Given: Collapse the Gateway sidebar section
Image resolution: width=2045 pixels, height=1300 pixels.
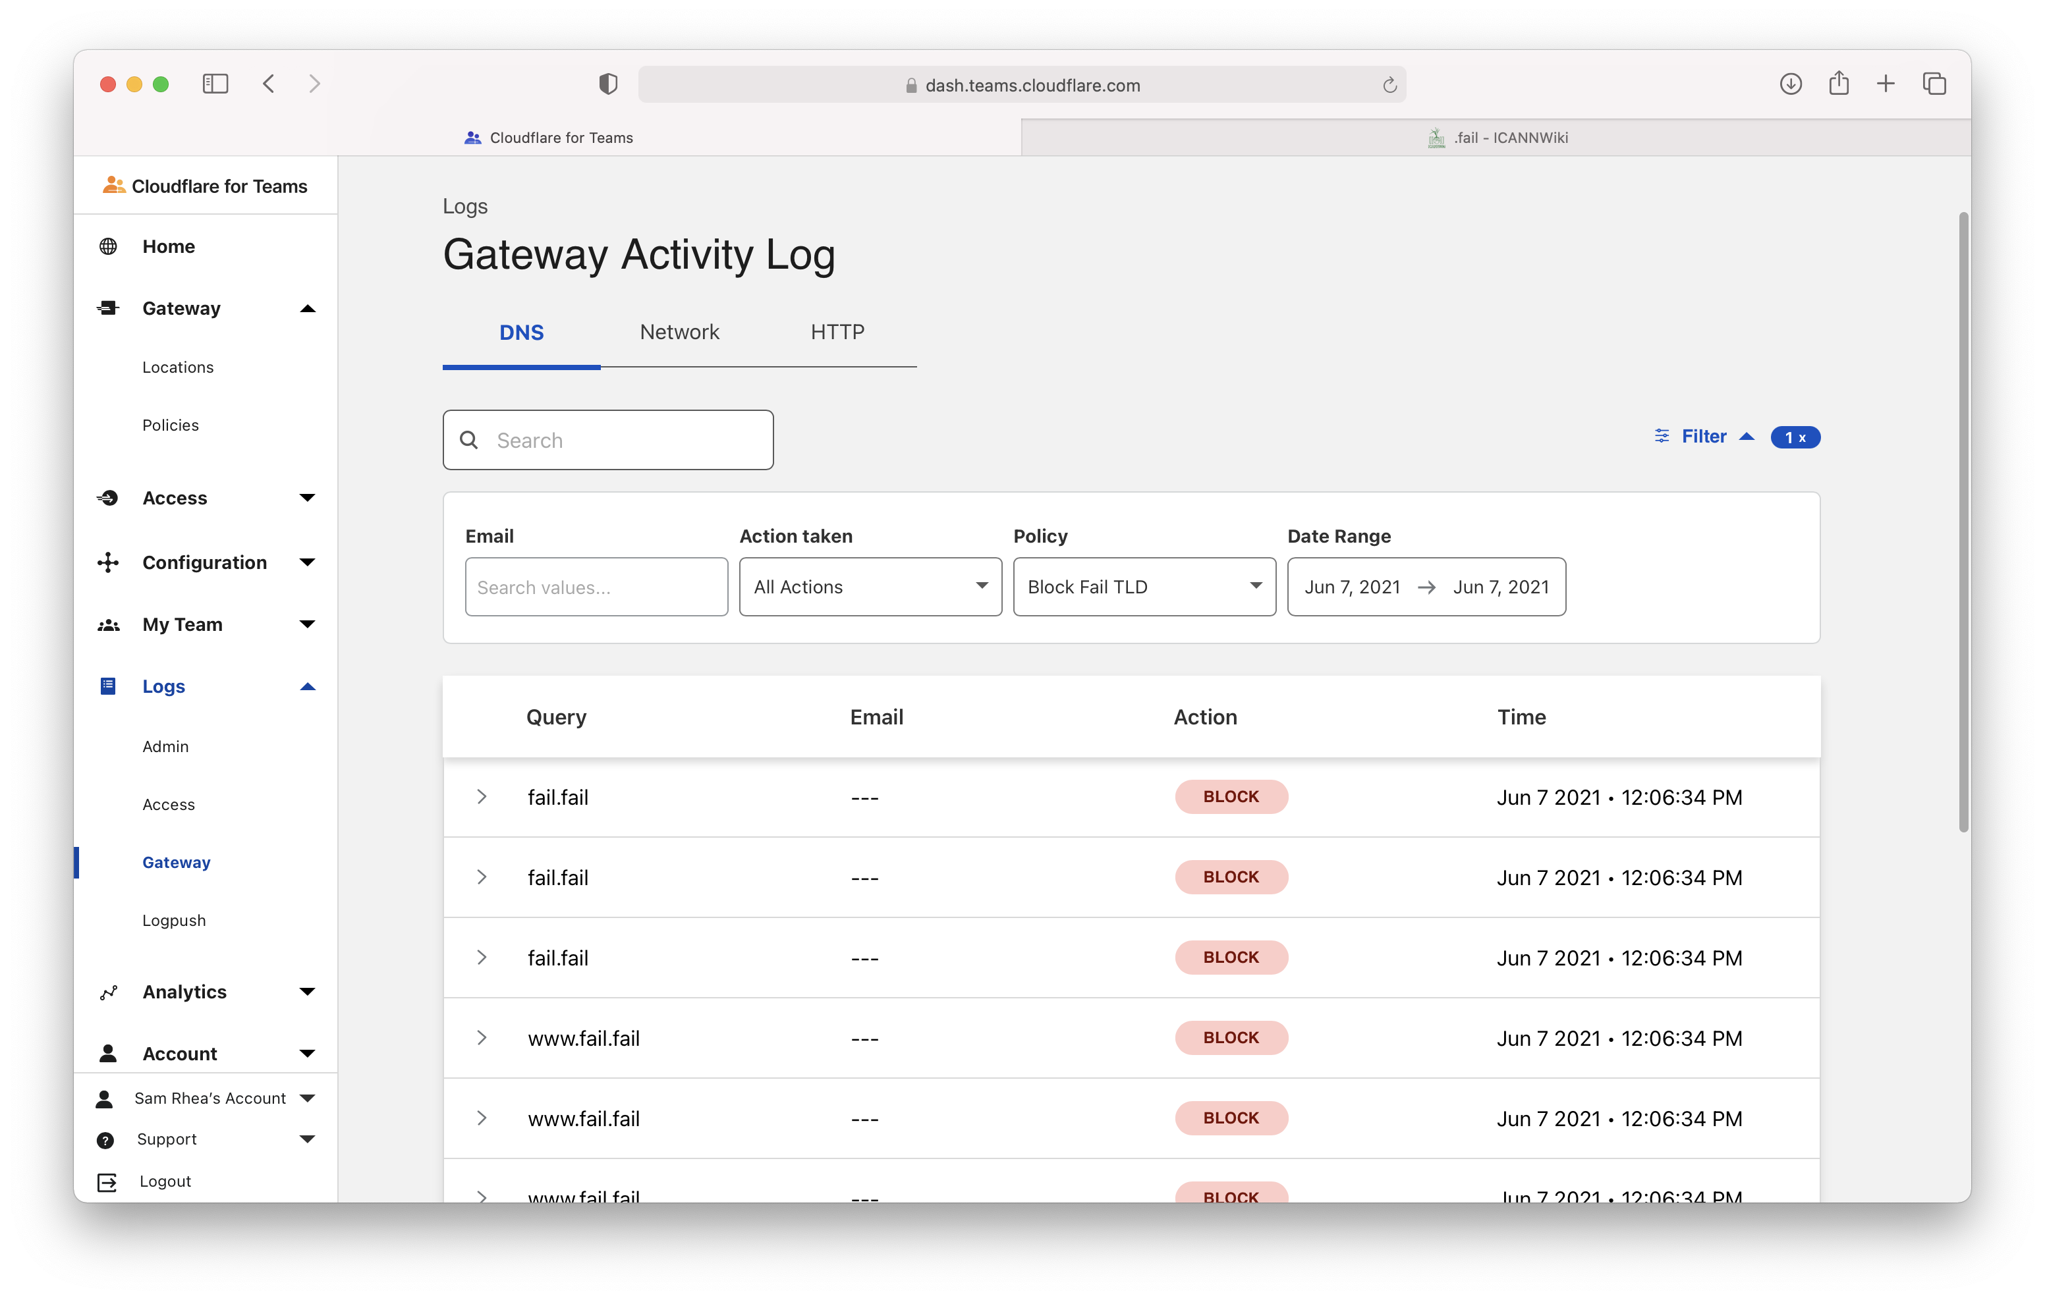Looking at the screenshot, I should (308, 308).
